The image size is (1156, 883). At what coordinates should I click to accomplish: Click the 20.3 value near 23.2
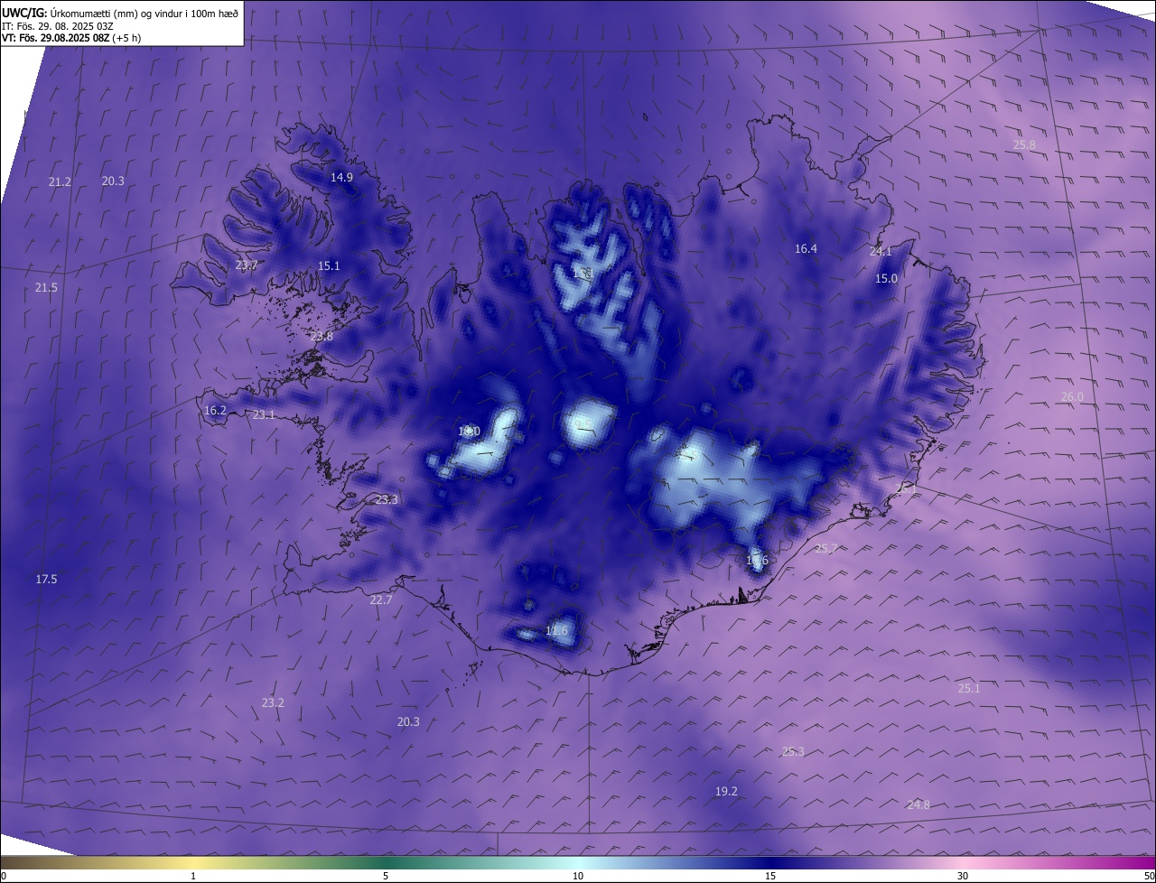pos(408,721)
